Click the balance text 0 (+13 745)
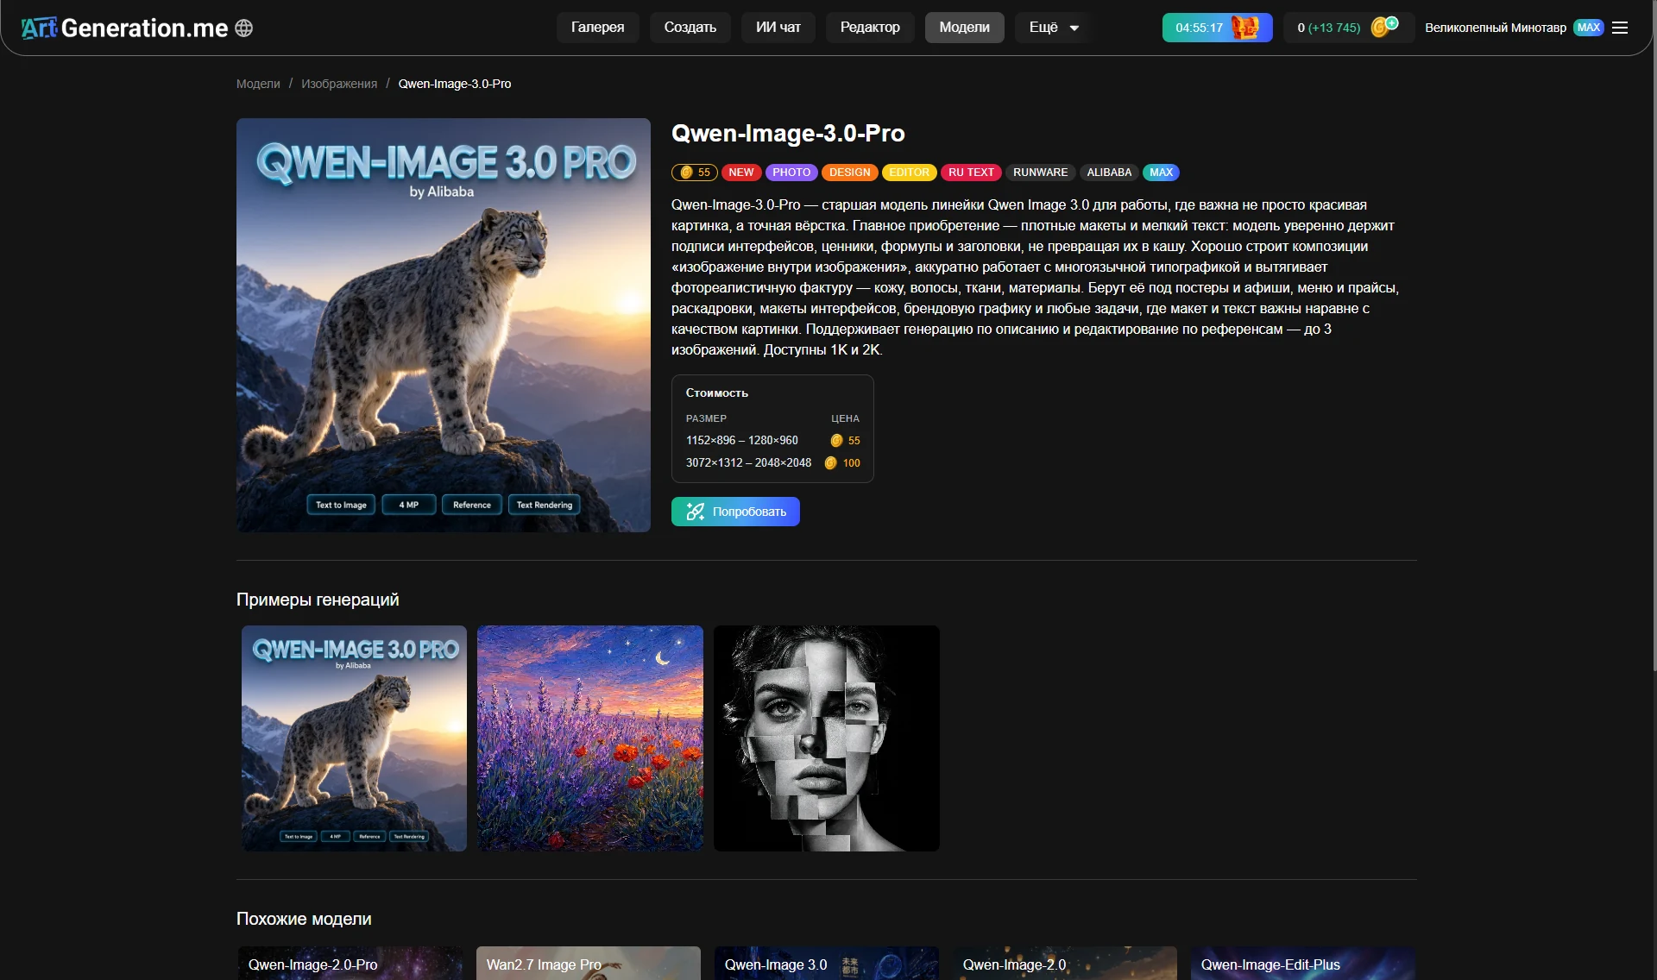 point(1328,28)
